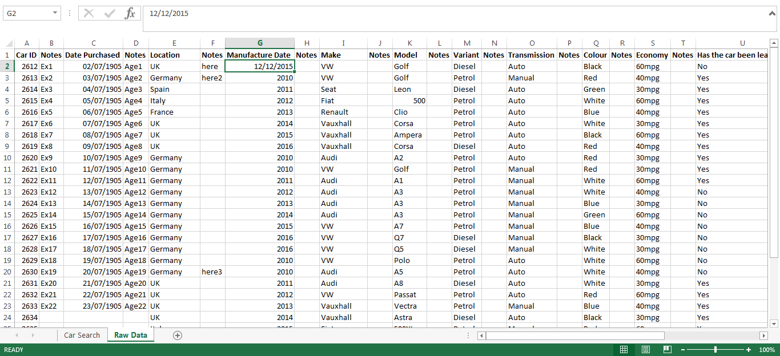Click the horizontal scrollbar left arrow
Screen dimensions: 780x356
coord(482,335)
